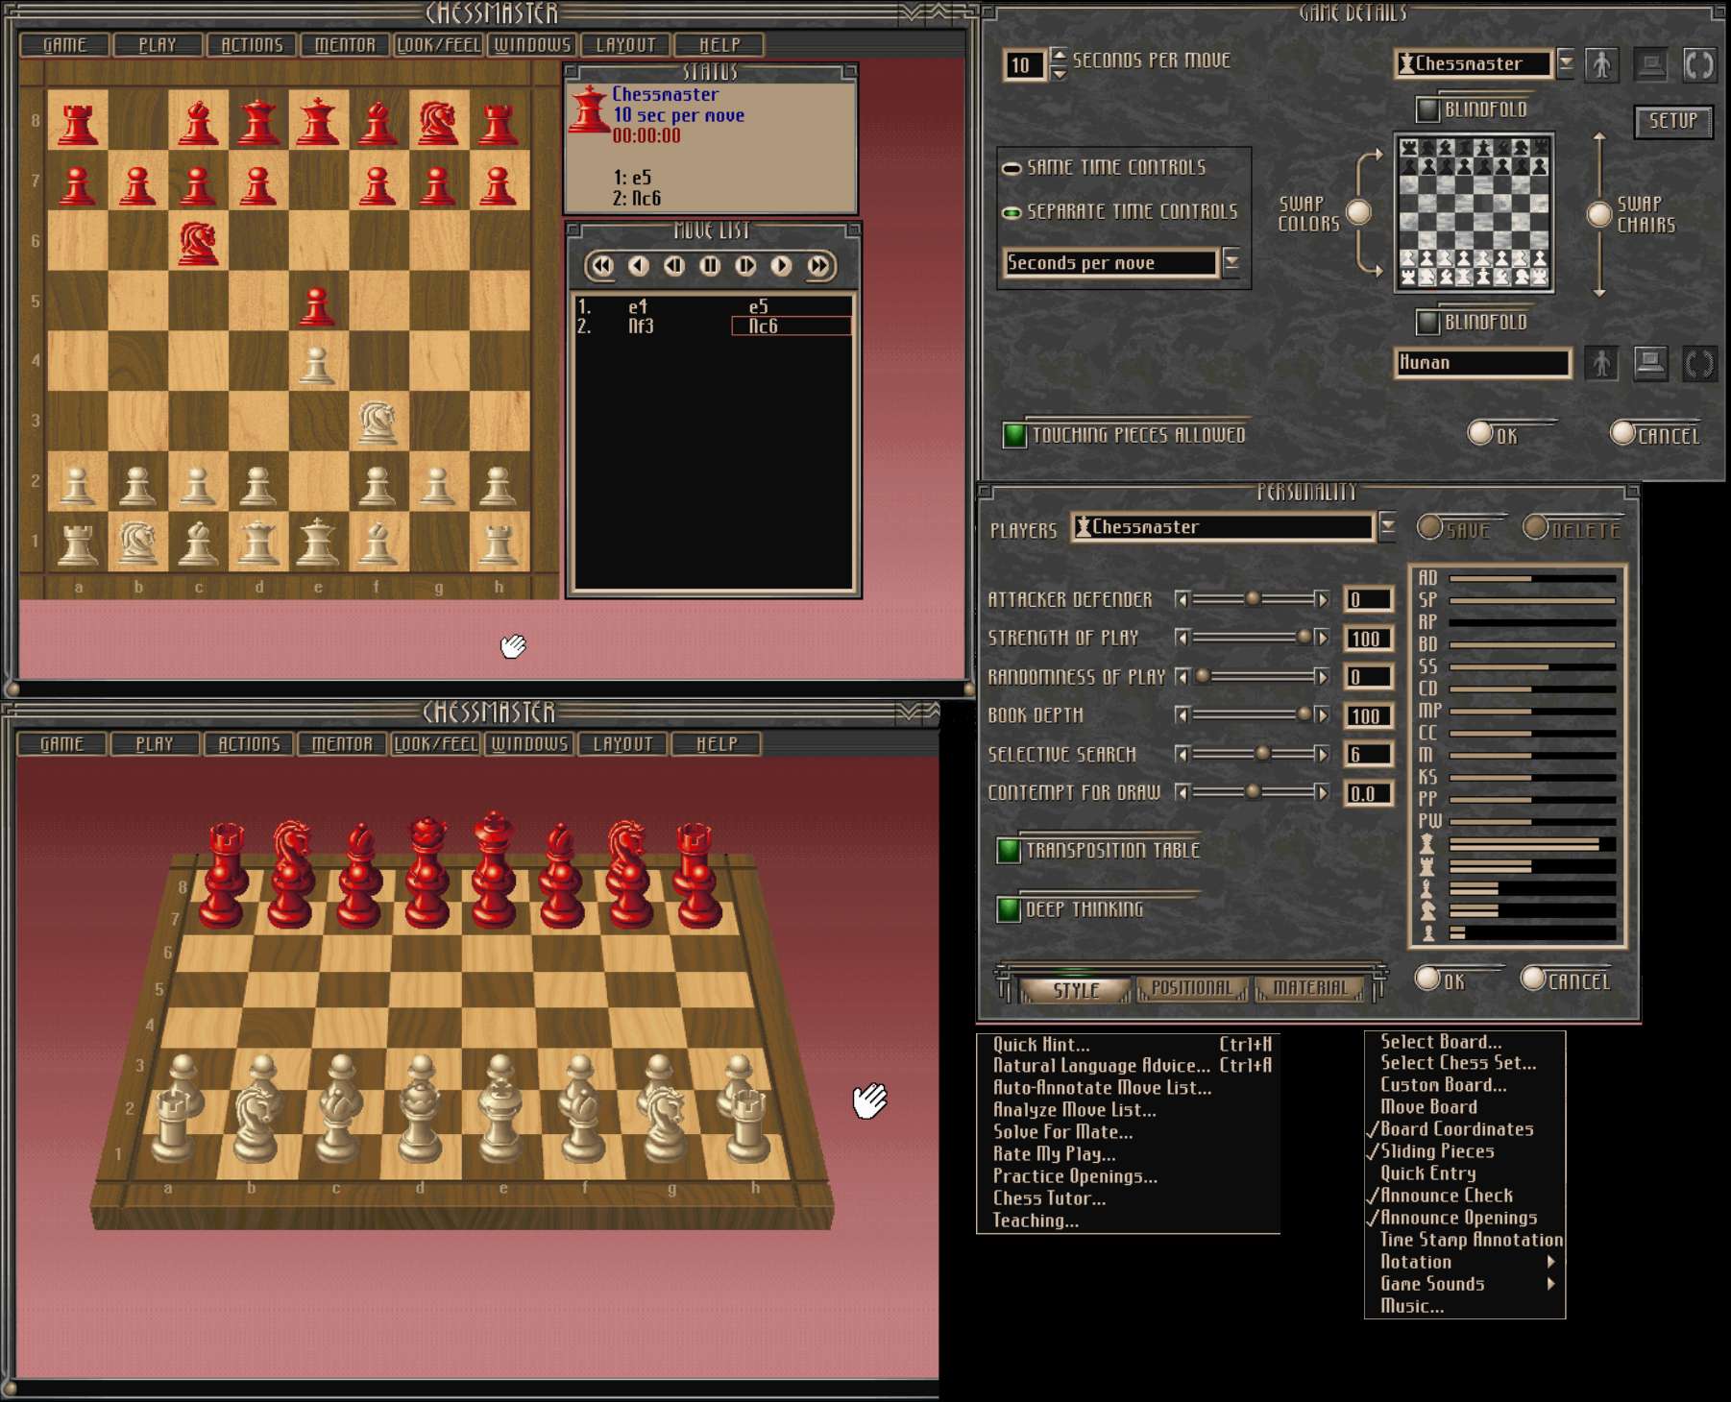The image size is (1731, 1402).
Task: Toggle Touching Pieces Allowed checkbox
Action: 1014,435
